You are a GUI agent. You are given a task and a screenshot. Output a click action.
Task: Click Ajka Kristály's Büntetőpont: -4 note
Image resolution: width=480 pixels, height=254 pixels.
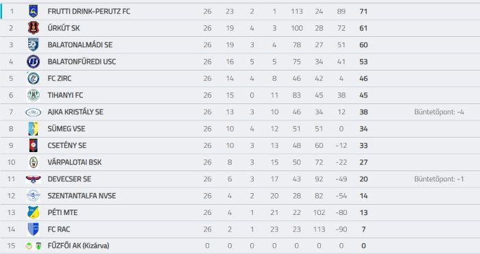pos(439,112)
